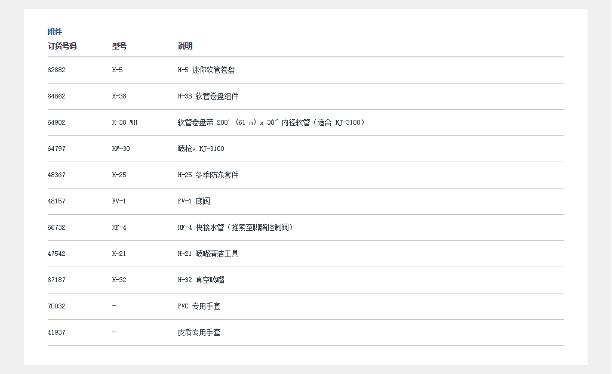Screen dimensions: 612x374
Task: Select order number 62882
Action: pyautogui.click(x=57, y=70)
